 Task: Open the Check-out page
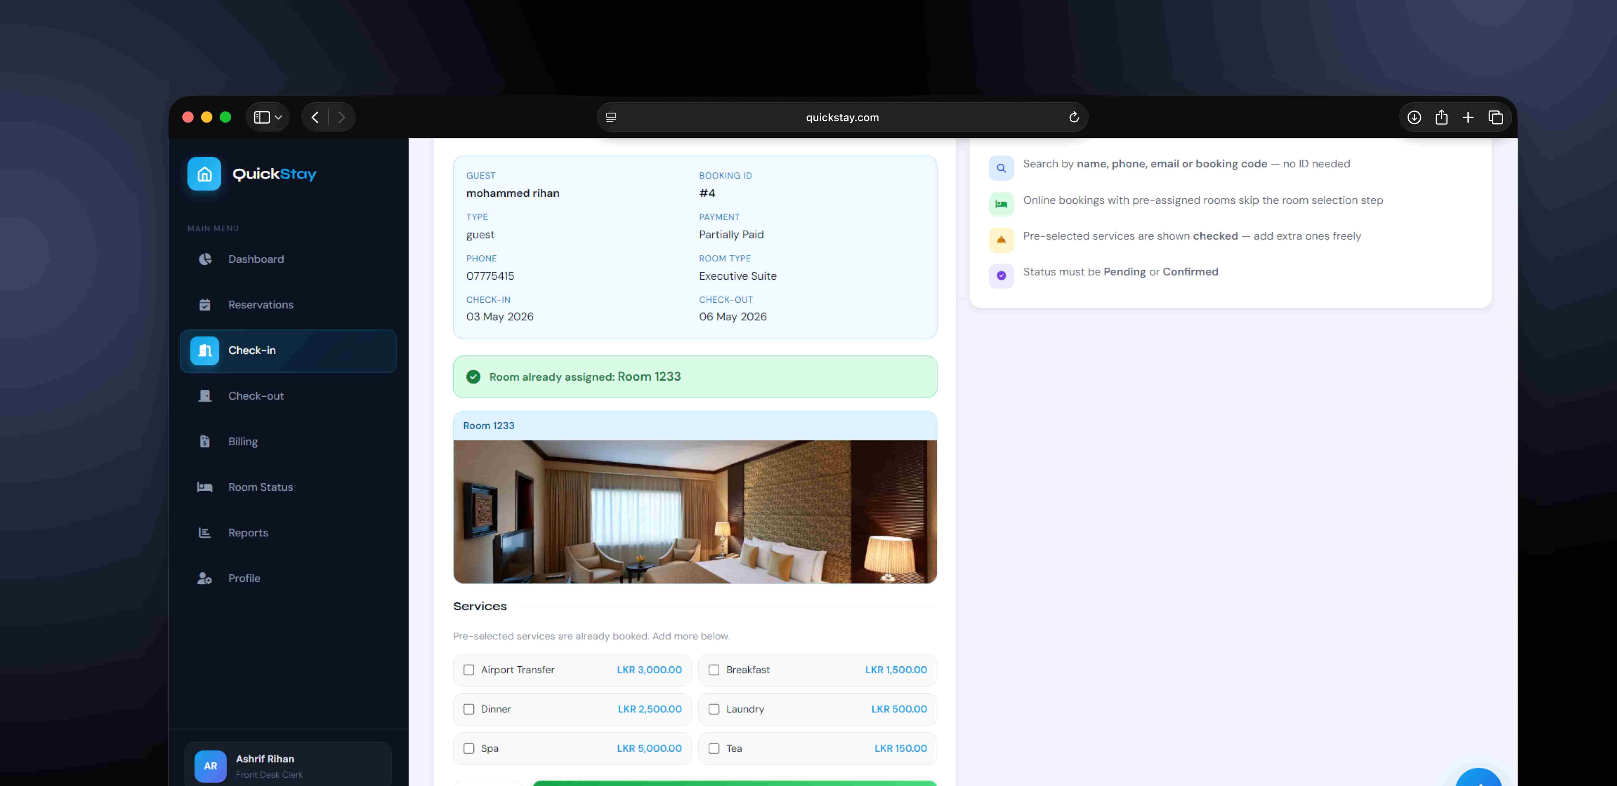288,396
